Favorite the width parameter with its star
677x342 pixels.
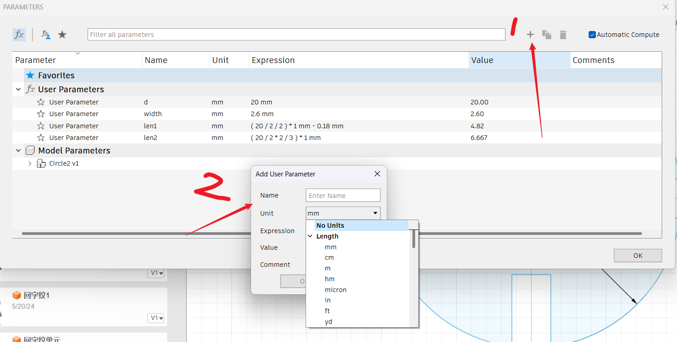41,114
